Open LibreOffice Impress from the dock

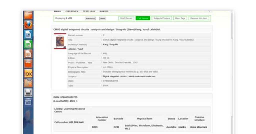point(28,54)
